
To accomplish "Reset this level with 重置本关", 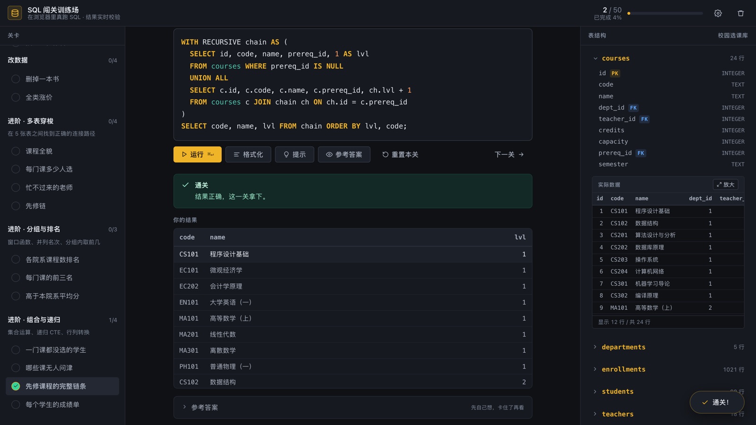I will [x=400, y=154].
